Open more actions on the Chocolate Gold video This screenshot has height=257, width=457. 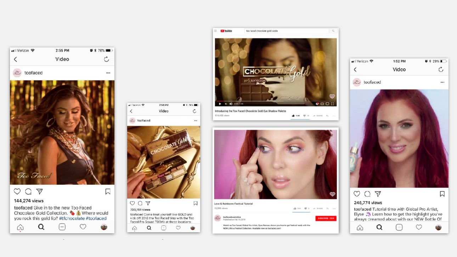(334, 116)
